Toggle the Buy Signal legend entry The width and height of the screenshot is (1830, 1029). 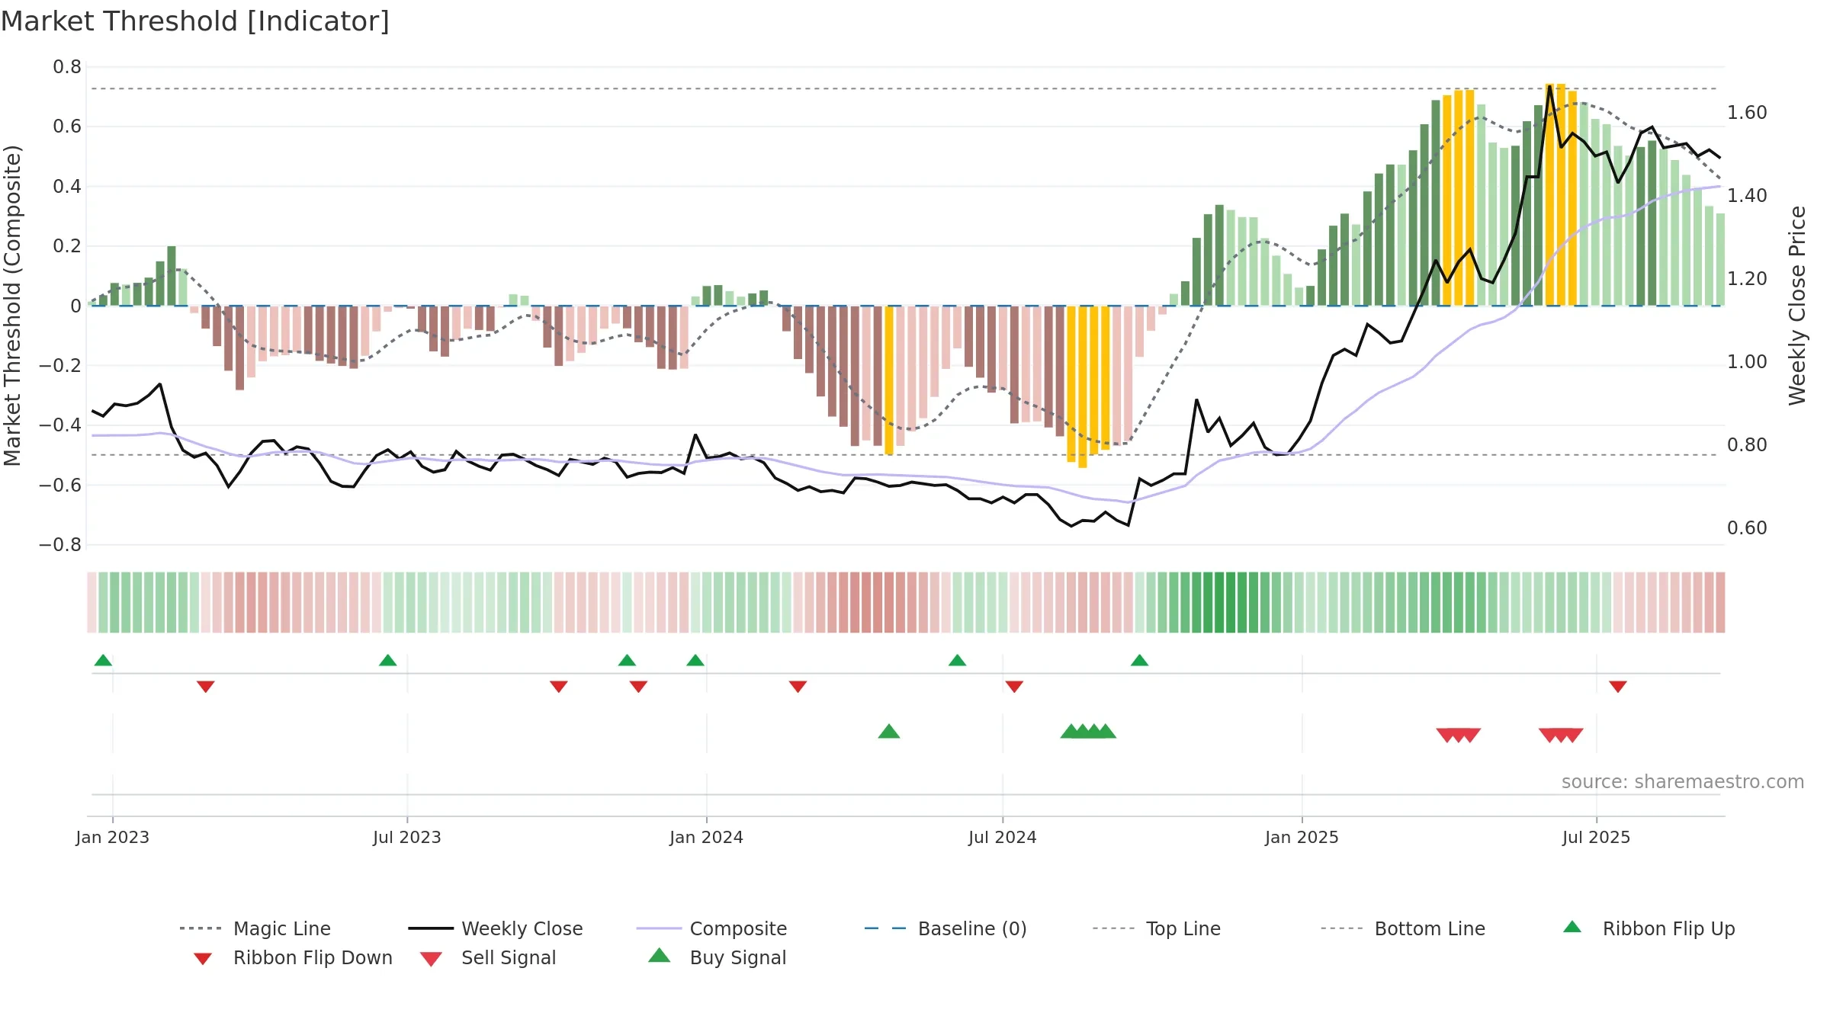coord(717,957)
